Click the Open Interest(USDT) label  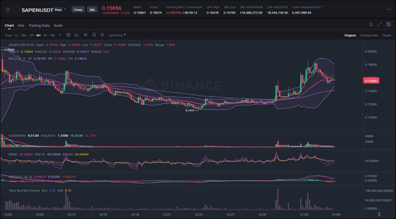click(307, 7)
